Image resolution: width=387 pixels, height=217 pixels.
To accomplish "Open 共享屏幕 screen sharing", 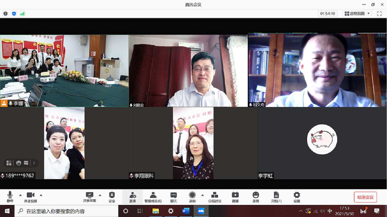I will pos(89,197).
